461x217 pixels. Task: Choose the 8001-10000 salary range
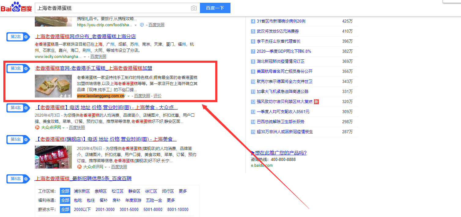[x=178, y=209]
